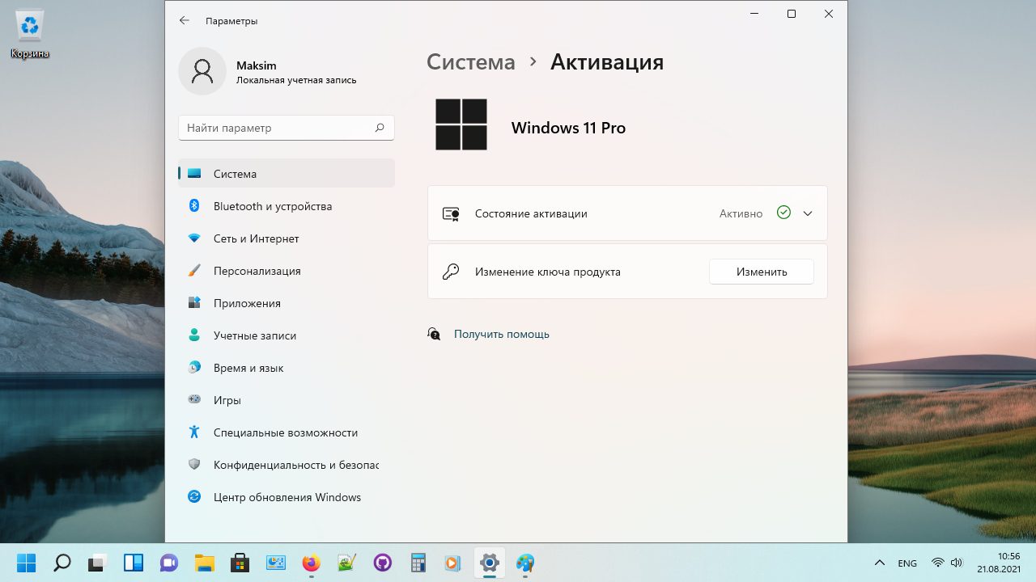
Task: Open Специальные возможности section
Action: click(287, 432)
